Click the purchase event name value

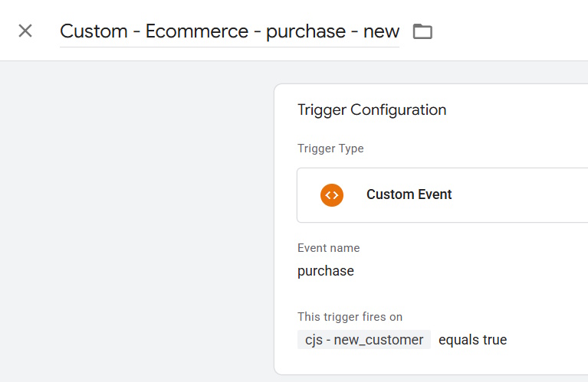[325, 271]
